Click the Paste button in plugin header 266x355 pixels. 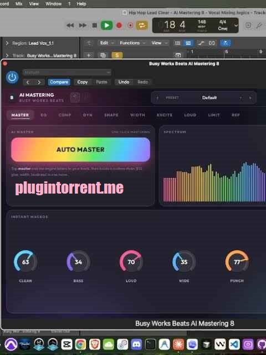pyautogui.click(x=101, y=82)
